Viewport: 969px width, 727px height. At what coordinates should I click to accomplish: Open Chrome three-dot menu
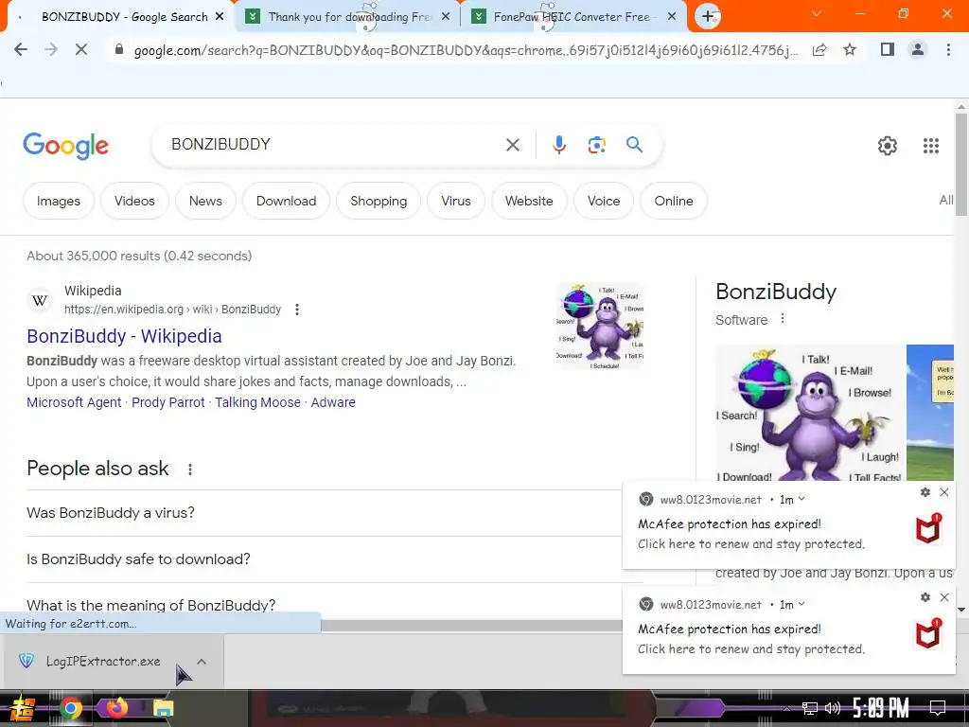tap(948, 49)
